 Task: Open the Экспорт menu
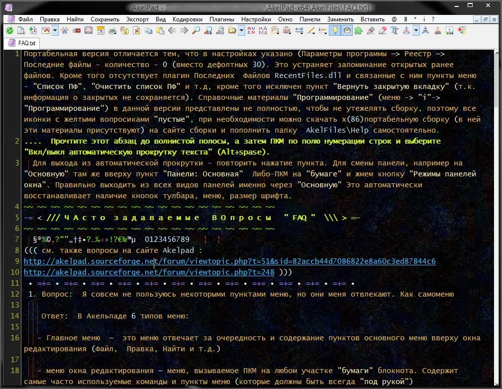click(137, 19)
